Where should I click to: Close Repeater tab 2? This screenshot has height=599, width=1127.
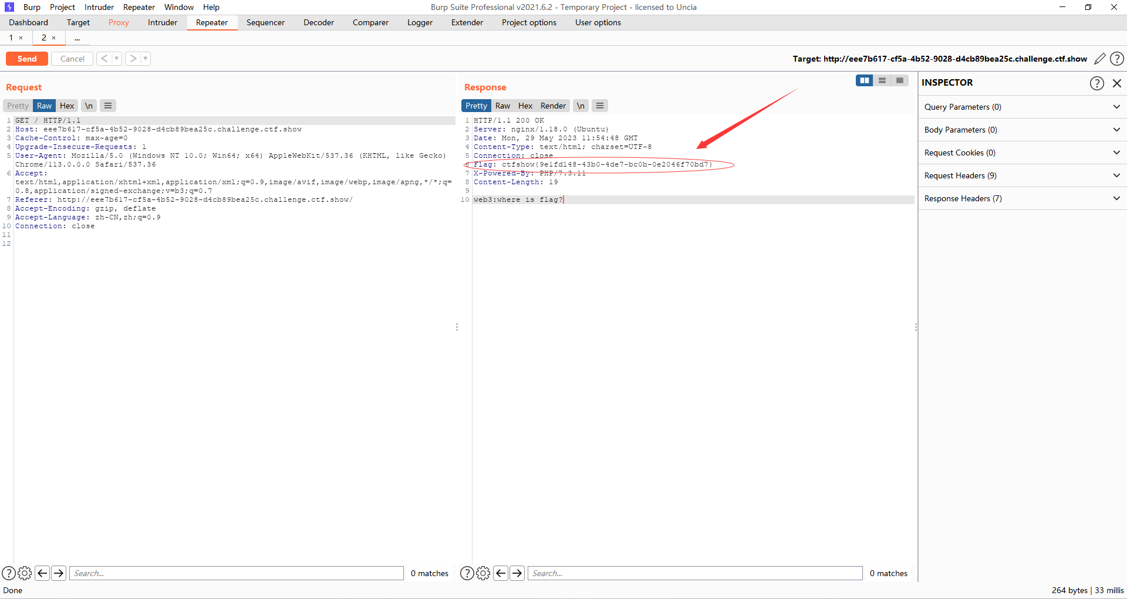(x=54, y=38)
